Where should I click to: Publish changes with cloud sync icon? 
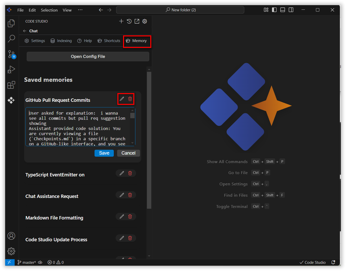40,262
